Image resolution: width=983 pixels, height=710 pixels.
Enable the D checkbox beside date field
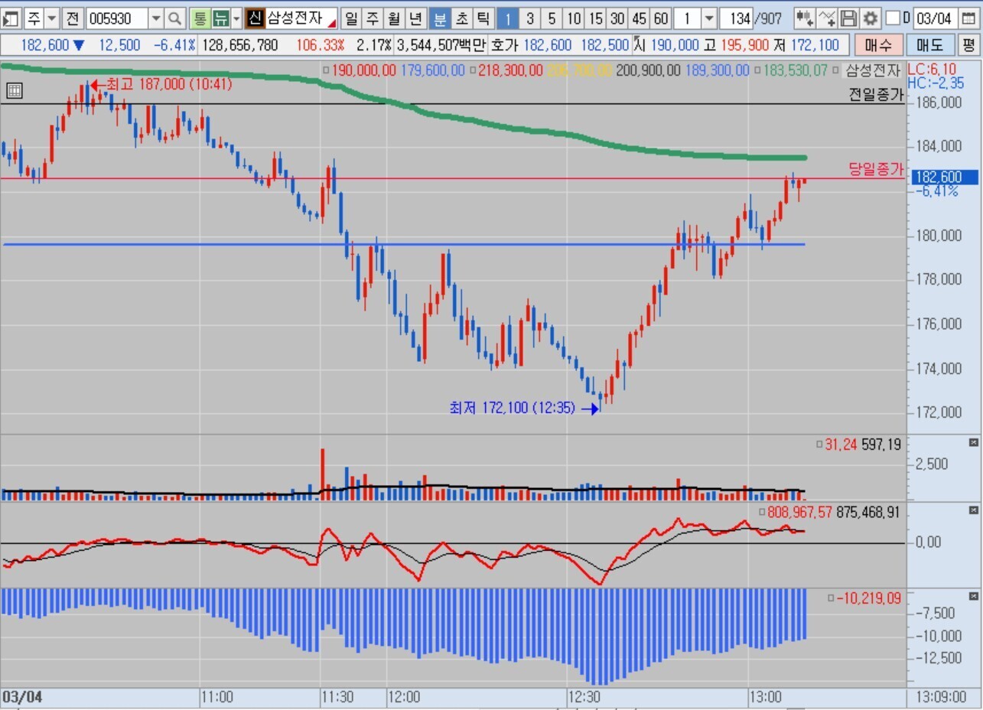pos(893,18)
